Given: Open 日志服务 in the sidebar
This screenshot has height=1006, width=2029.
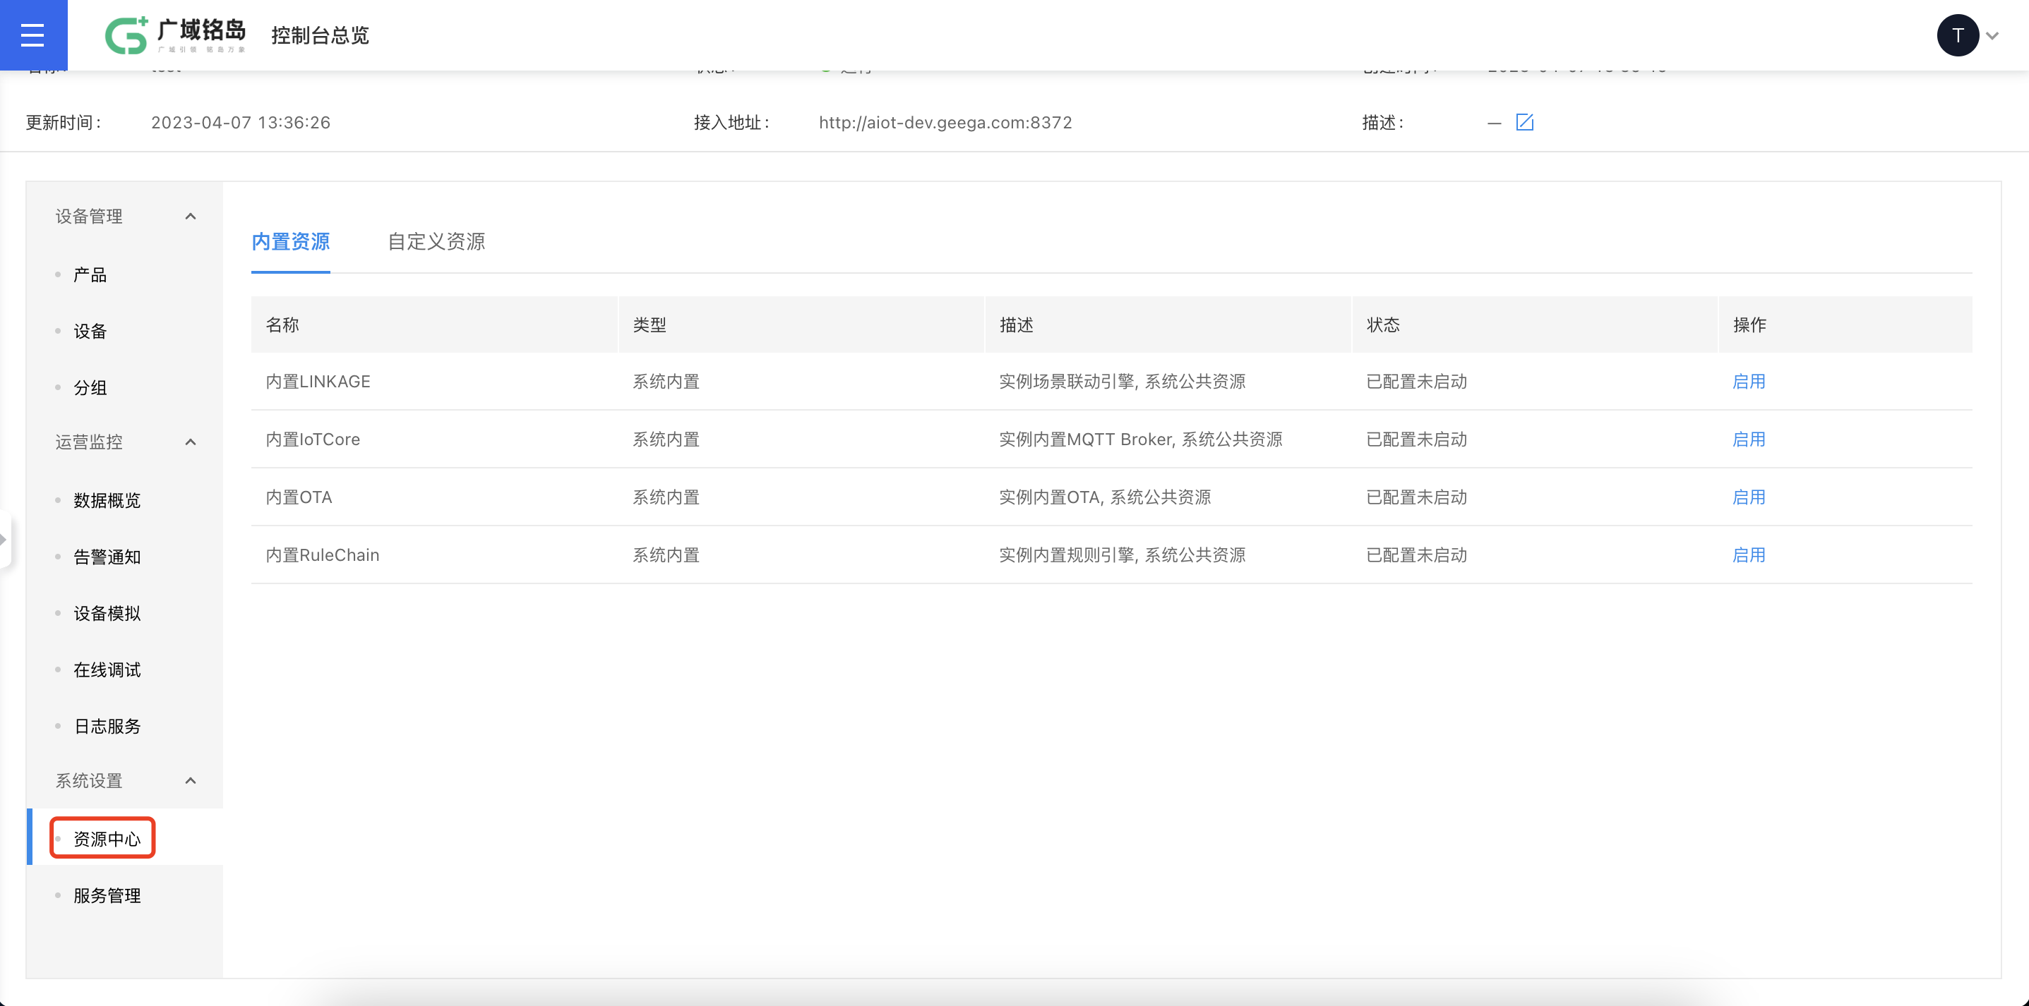Looking at the screenshot, I should click(107, 727).
